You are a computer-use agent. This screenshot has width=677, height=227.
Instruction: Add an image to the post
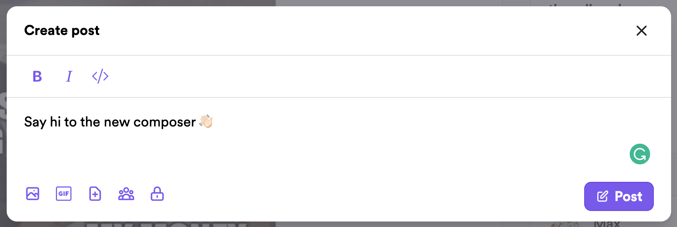tap(33, 194)
